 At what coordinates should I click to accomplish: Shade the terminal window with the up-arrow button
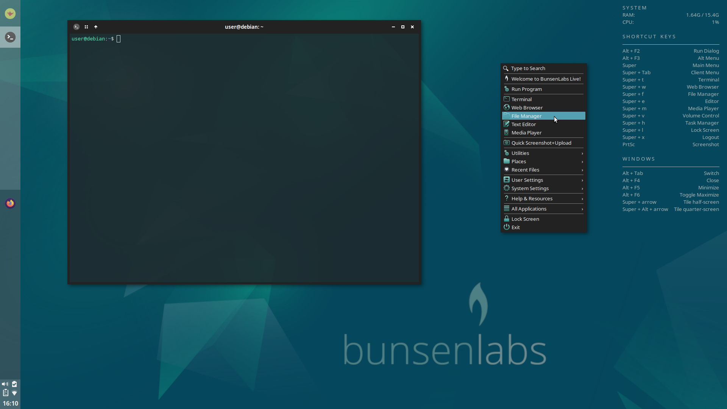pyautogui.click(x=96, y=27)
